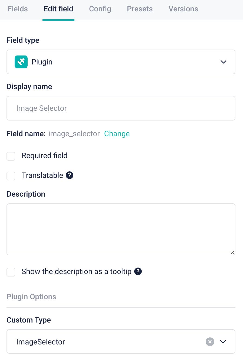Select the Edit field tab
This screenshot has height=358, width=243.
58,9
